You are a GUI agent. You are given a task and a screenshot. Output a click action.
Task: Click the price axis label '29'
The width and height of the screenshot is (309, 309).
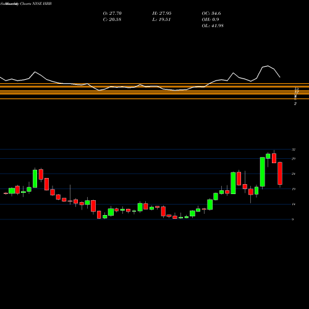coord(294,159)
